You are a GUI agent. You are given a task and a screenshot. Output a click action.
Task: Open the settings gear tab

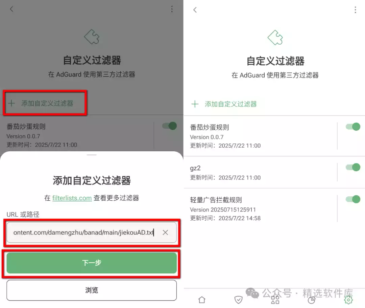pos(348,300)
